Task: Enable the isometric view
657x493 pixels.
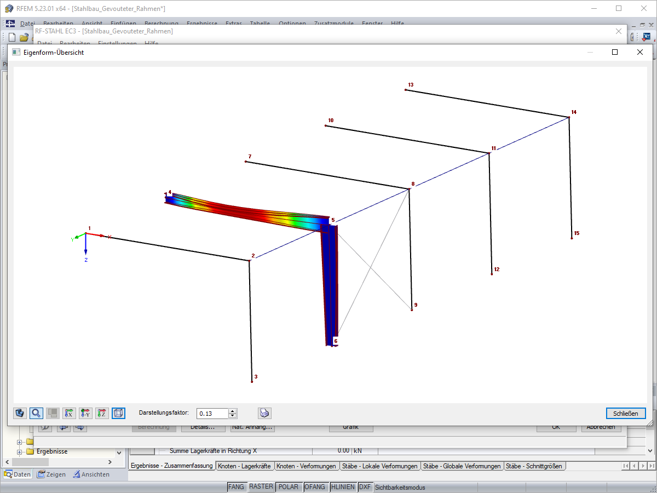Action: [x=118, y=413]
